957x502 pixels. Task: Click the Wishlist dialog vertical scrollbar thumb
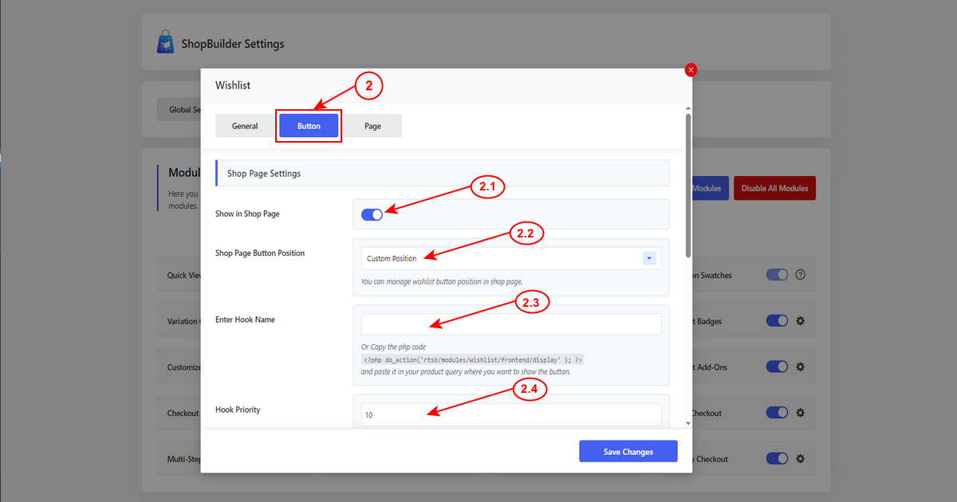pyautogui.click(x=688, y=185)
